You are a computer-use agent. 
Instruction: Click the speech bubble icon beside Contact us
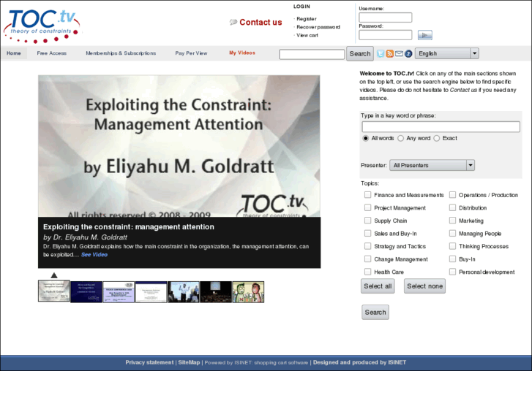pos(233,23)
